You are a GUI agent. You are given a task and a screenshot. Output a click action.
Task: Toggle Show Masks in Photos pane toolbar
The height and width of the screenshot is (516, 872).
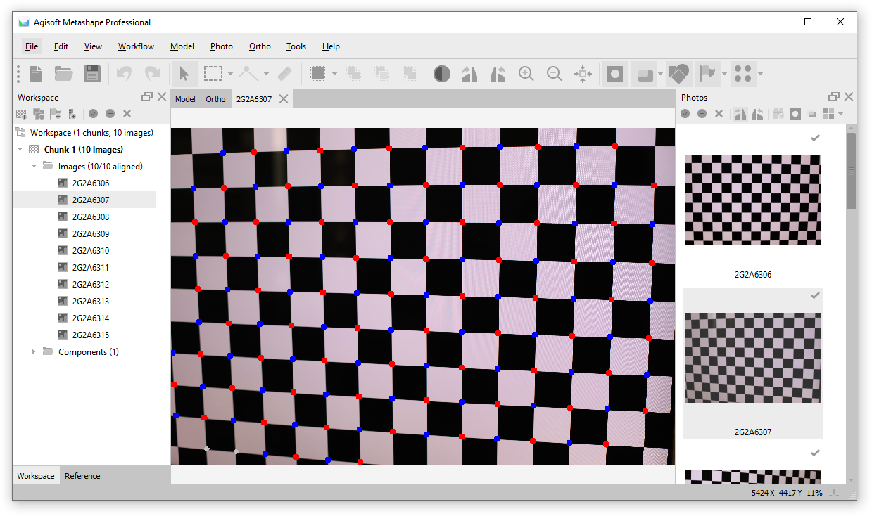795,113
